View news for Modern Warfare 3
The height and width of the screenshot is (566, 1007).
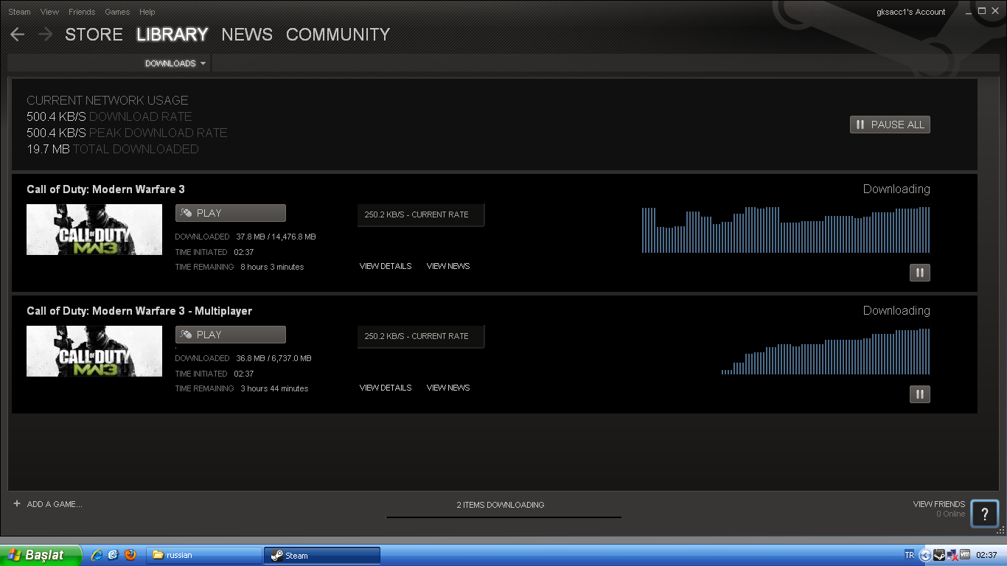(x=448, y=266)
